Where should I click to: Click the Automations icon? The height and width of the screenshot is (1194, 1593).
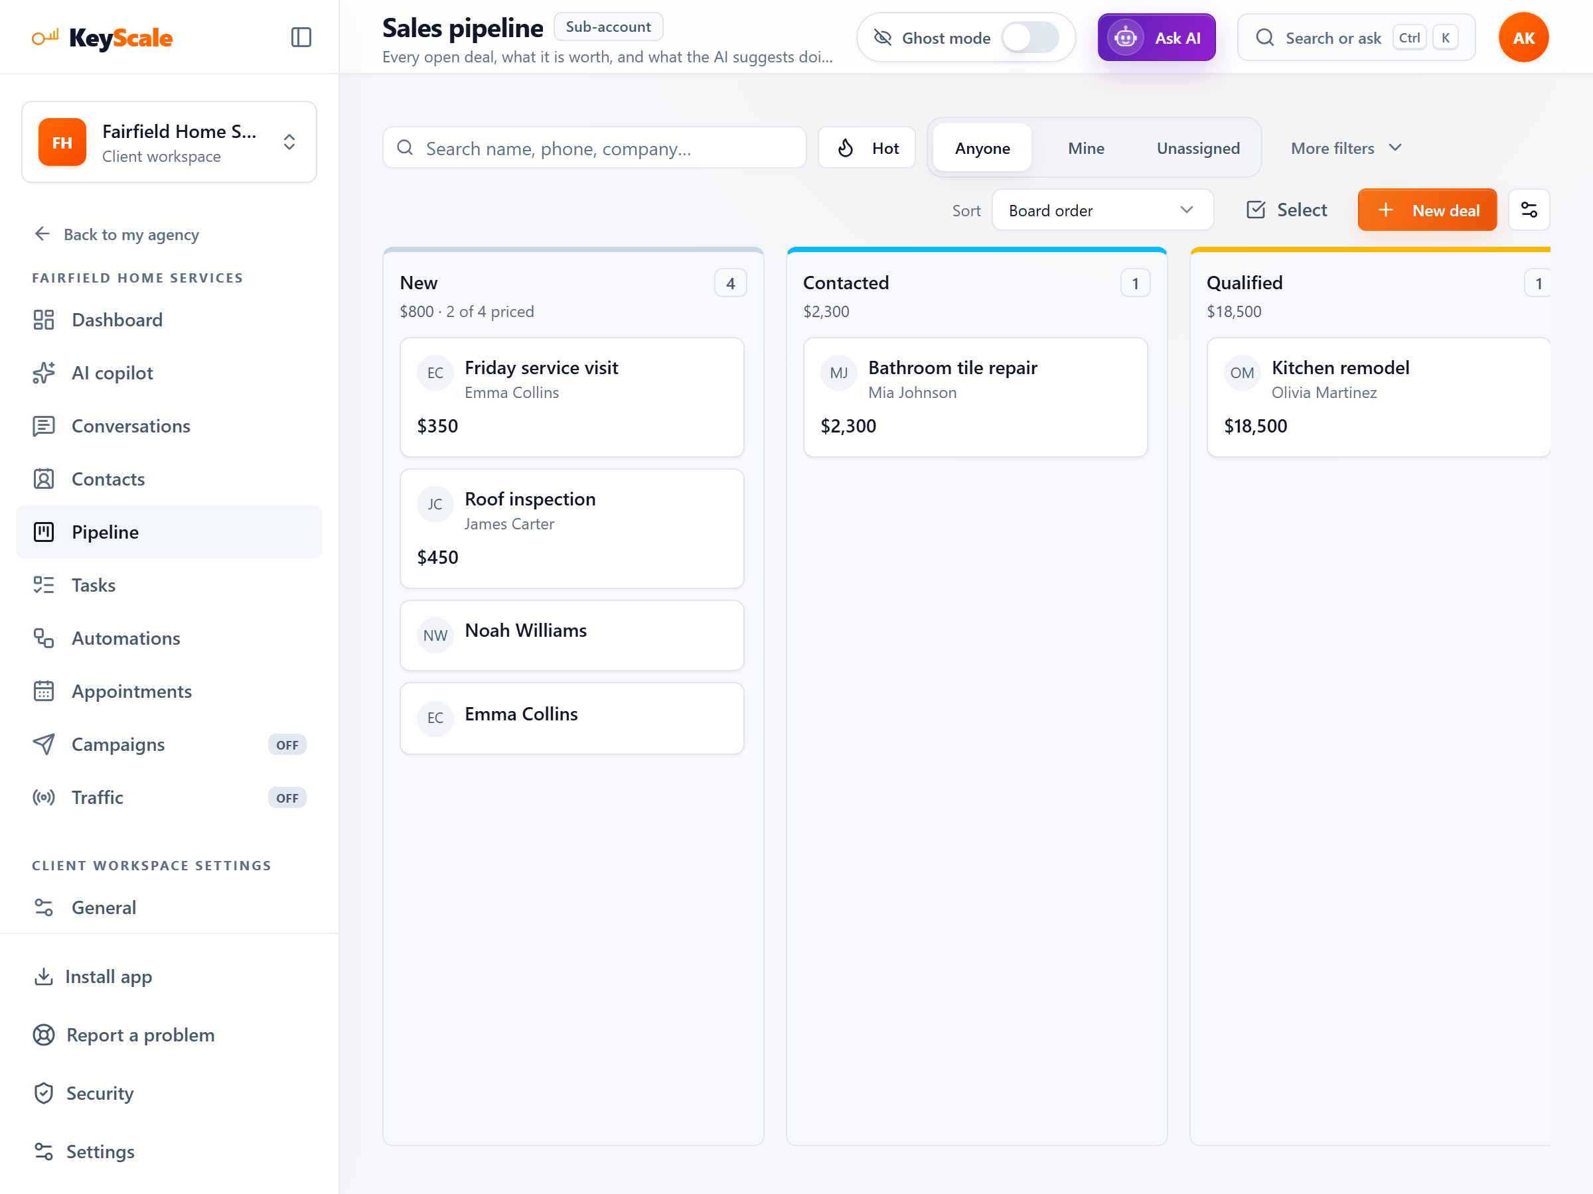pyautogui.click(x=44, y=638)
